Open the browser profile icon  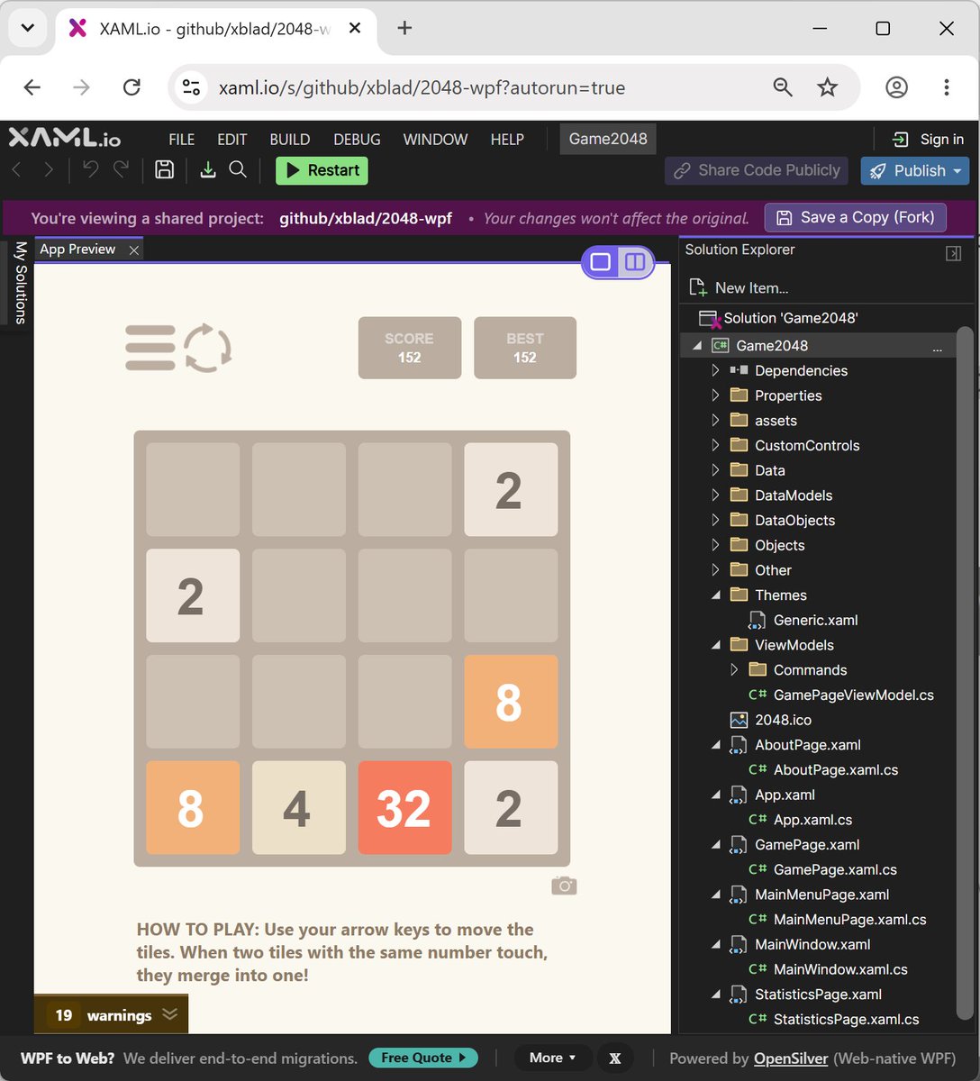coord(896,87)
